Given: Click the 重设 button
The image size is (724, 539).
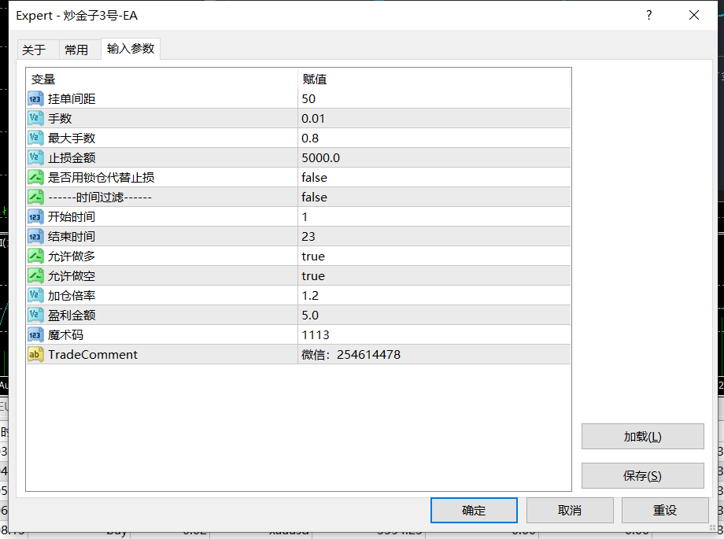Looking at the screenshot, I should point(665,510).
